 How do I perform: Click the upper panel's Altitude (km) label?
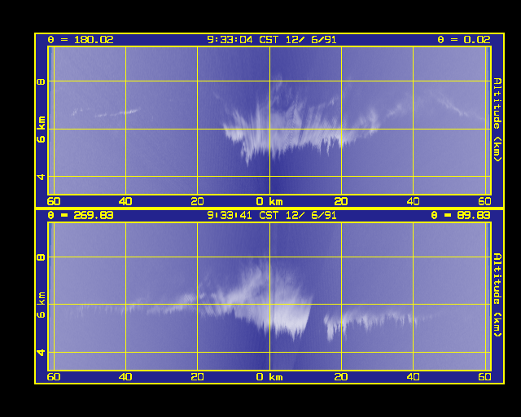[x=497, y=120]
